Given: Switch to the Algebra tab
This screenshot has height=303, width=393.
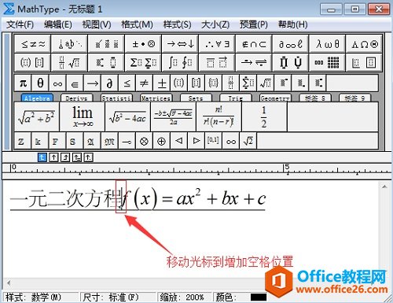Looking at the screenshot, I should 37,98.
